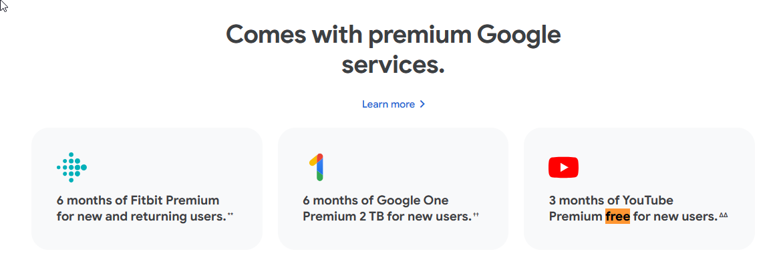Click the 3 months of YouTube text
The image size is (777, 276).
click(611, 200)
